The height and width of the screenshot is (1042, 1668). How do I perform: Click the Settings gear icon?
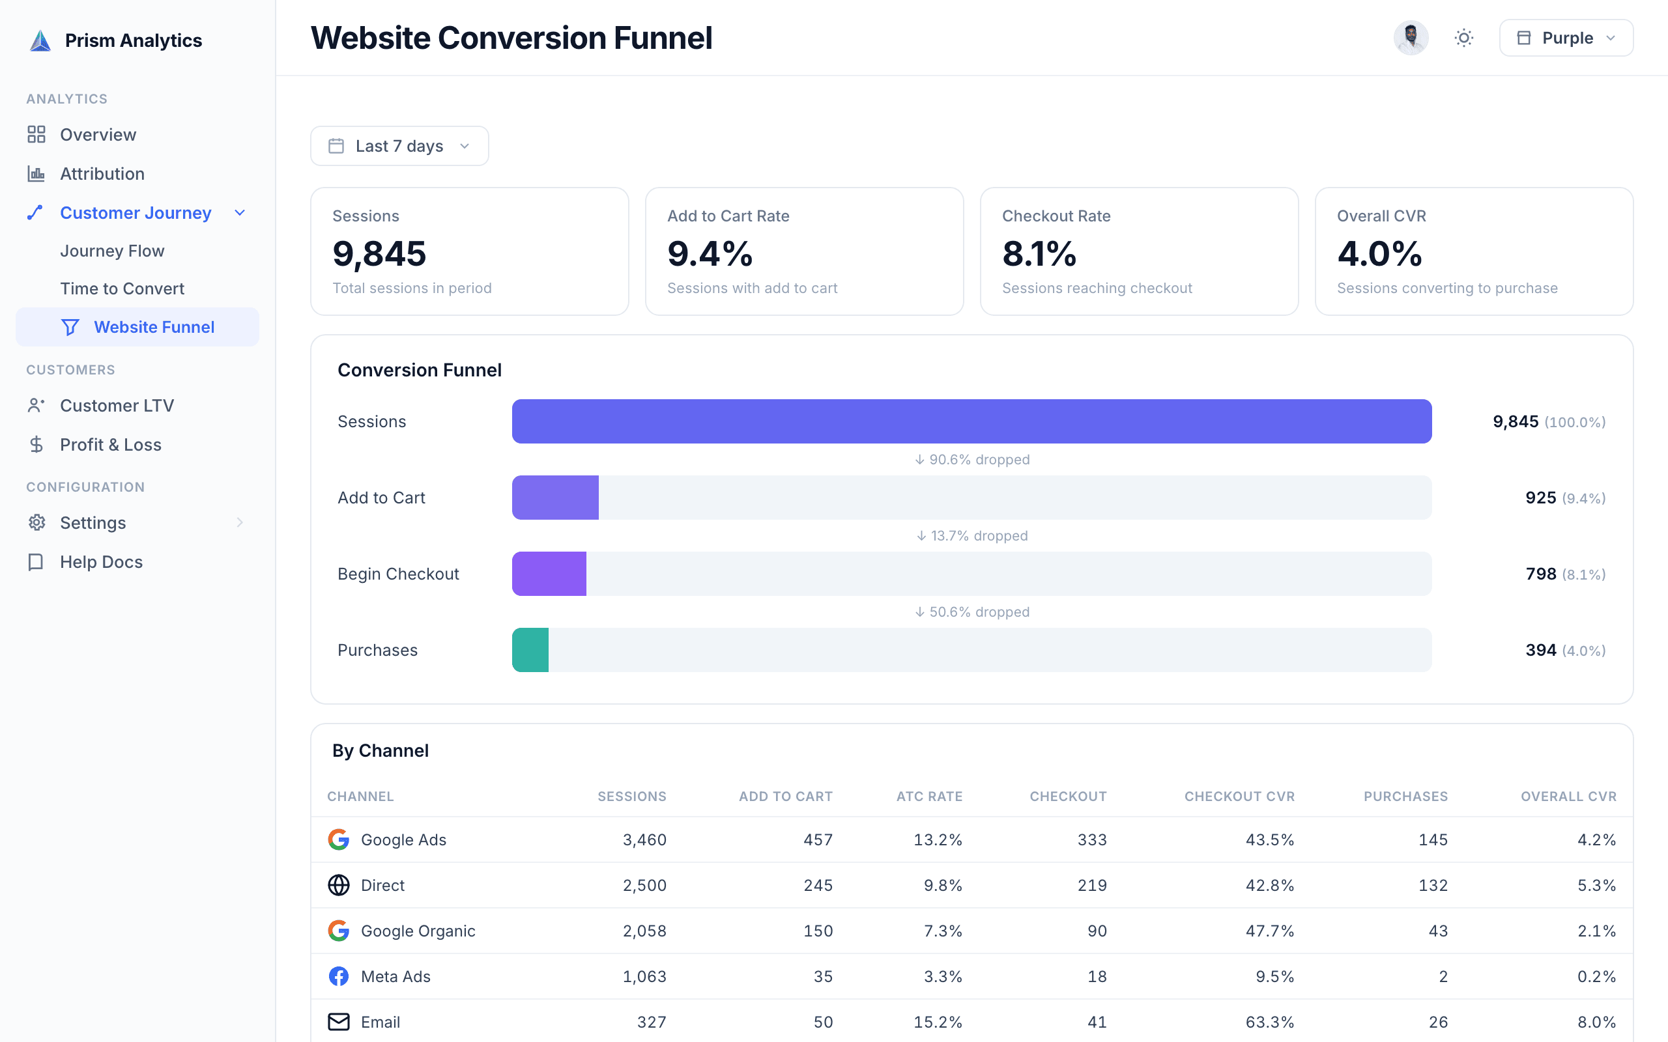[x=36, y=522]
